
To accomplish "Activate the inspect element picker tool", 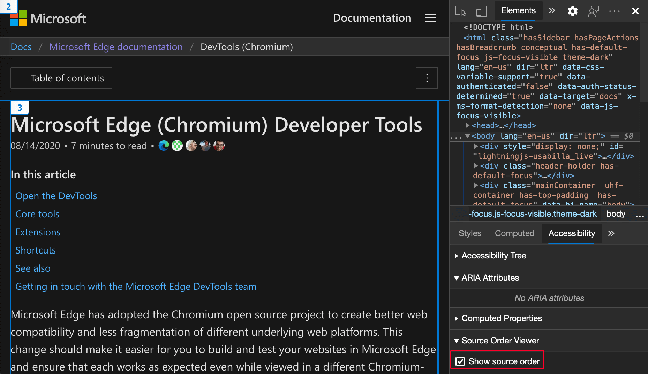I will (461, 11).
